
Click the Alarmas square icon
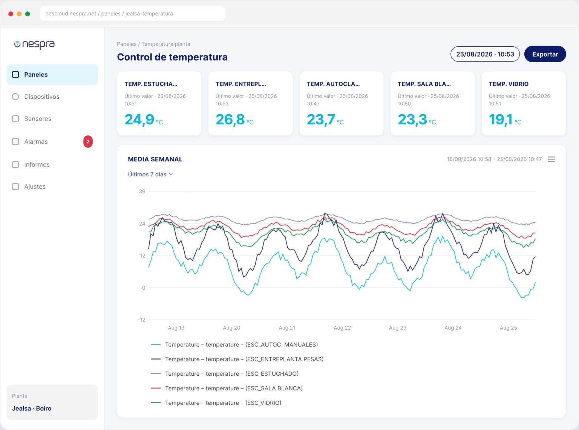pos(15,142)
